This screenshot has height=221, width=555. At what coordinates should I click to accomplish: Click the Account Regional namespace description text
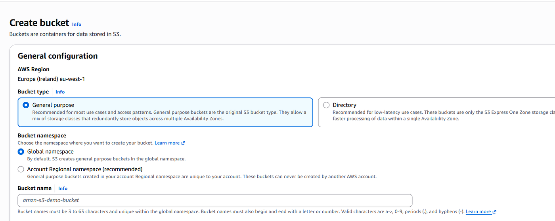[x=202, y=176]
